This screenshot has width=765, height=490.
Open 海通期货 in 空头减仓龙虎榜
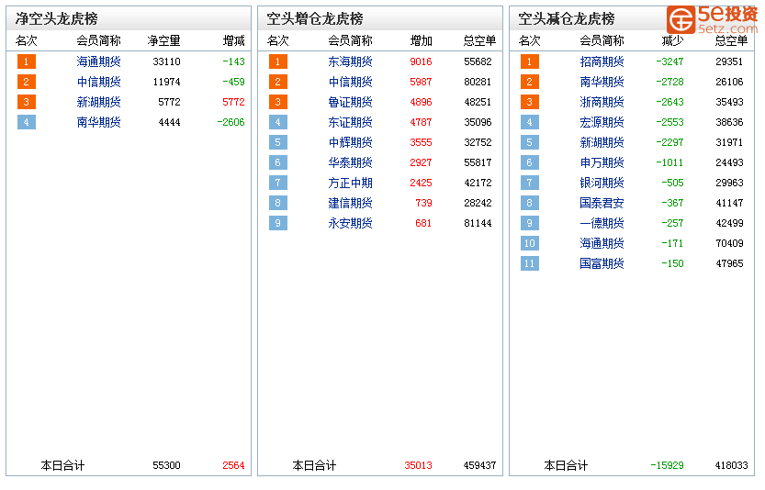602,243
